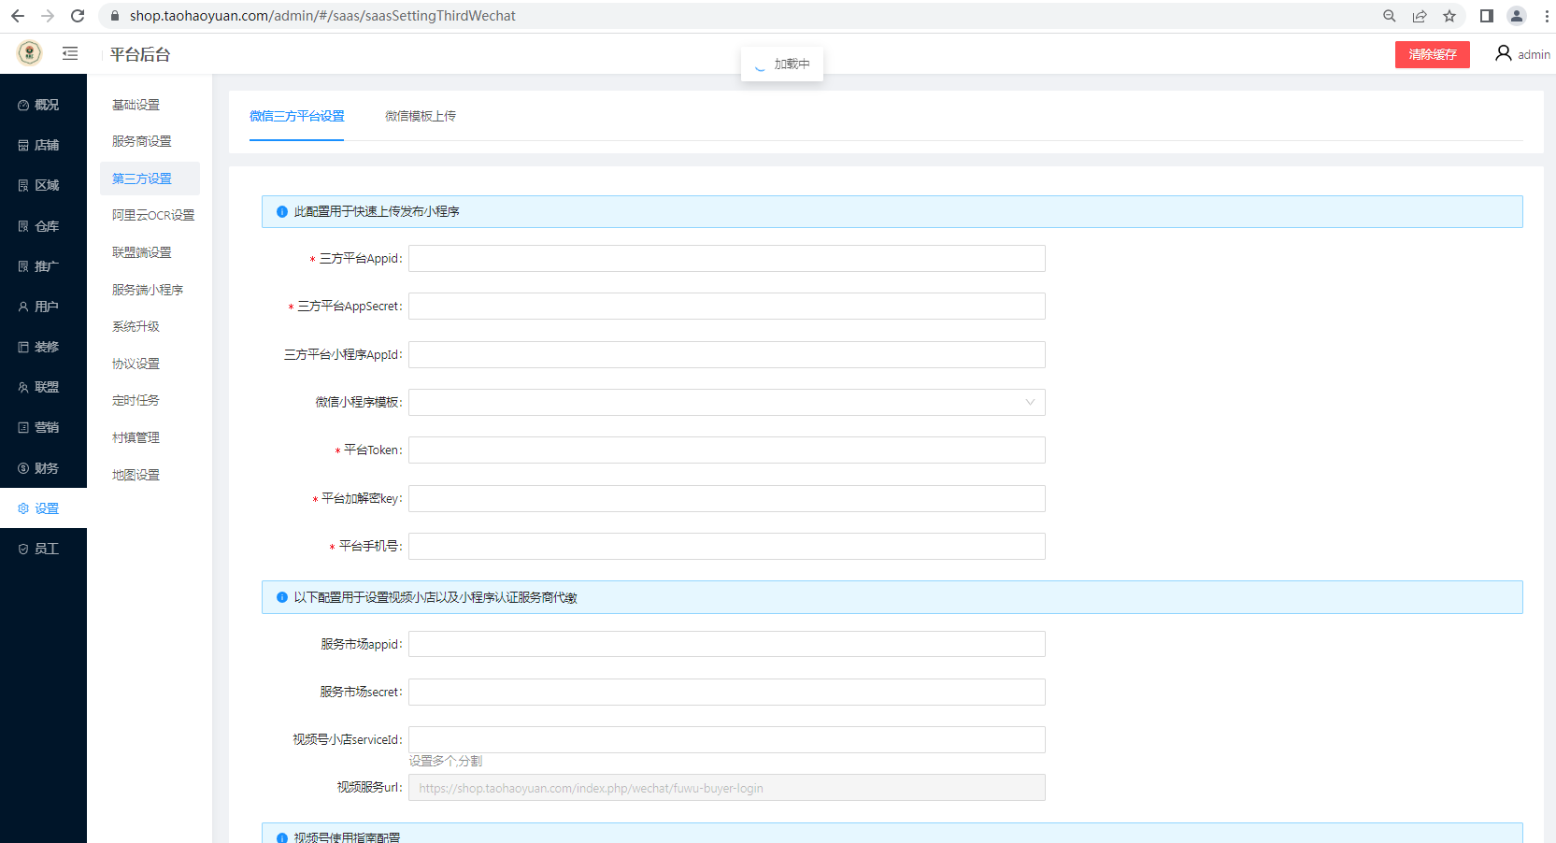Open the 区域 sidebar item

(43, 185)
